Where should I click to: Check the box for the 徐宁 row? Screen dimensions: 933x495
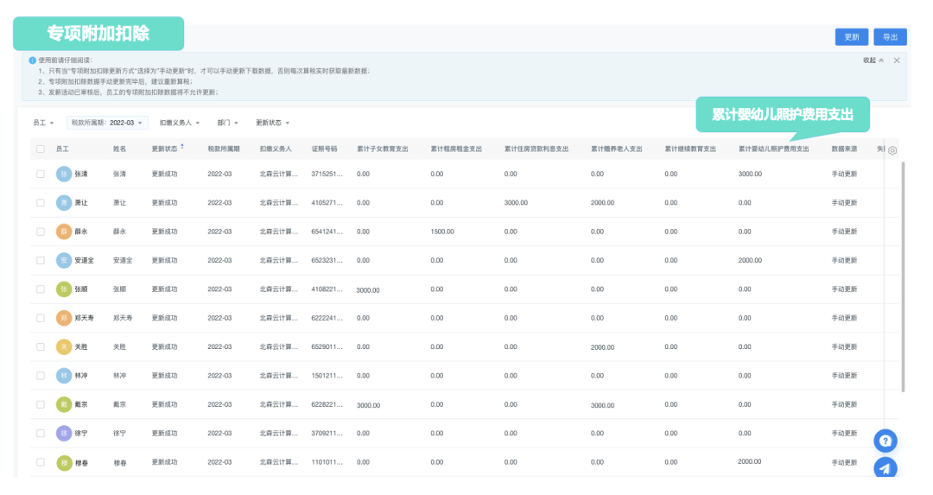point(41,434)
